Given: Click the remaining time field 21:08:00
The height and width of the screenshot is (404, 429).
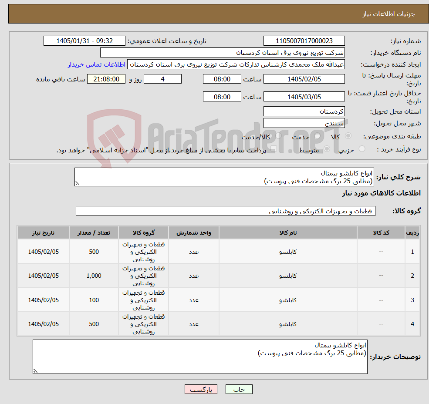Looking at the screenshot, I should (106, 79).
